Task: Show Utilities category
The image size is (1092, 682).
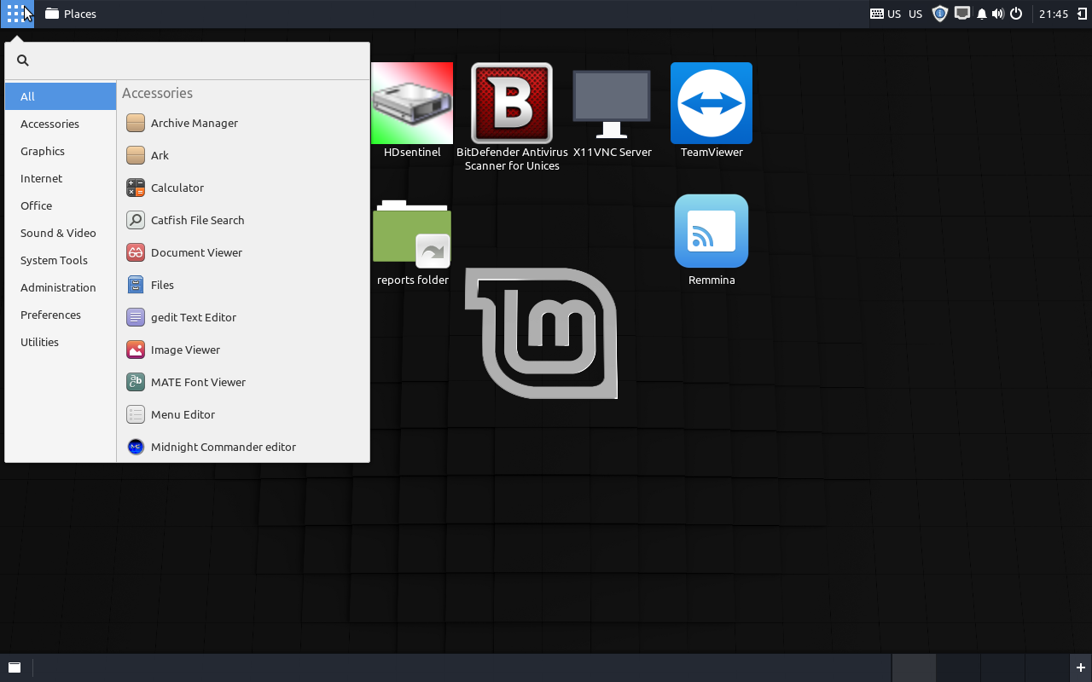Action: 61,342
